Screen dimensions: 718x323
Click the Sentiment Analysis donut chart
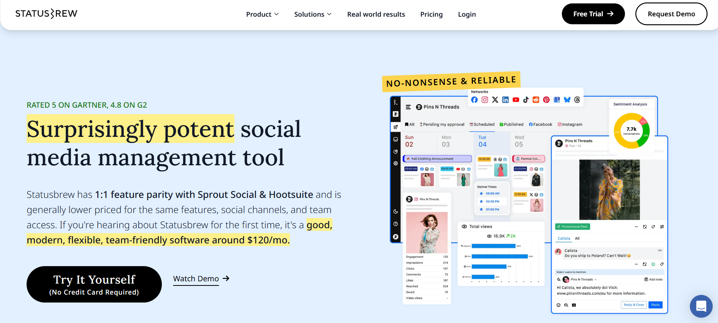pyautogui.click(x=631, y=131)
